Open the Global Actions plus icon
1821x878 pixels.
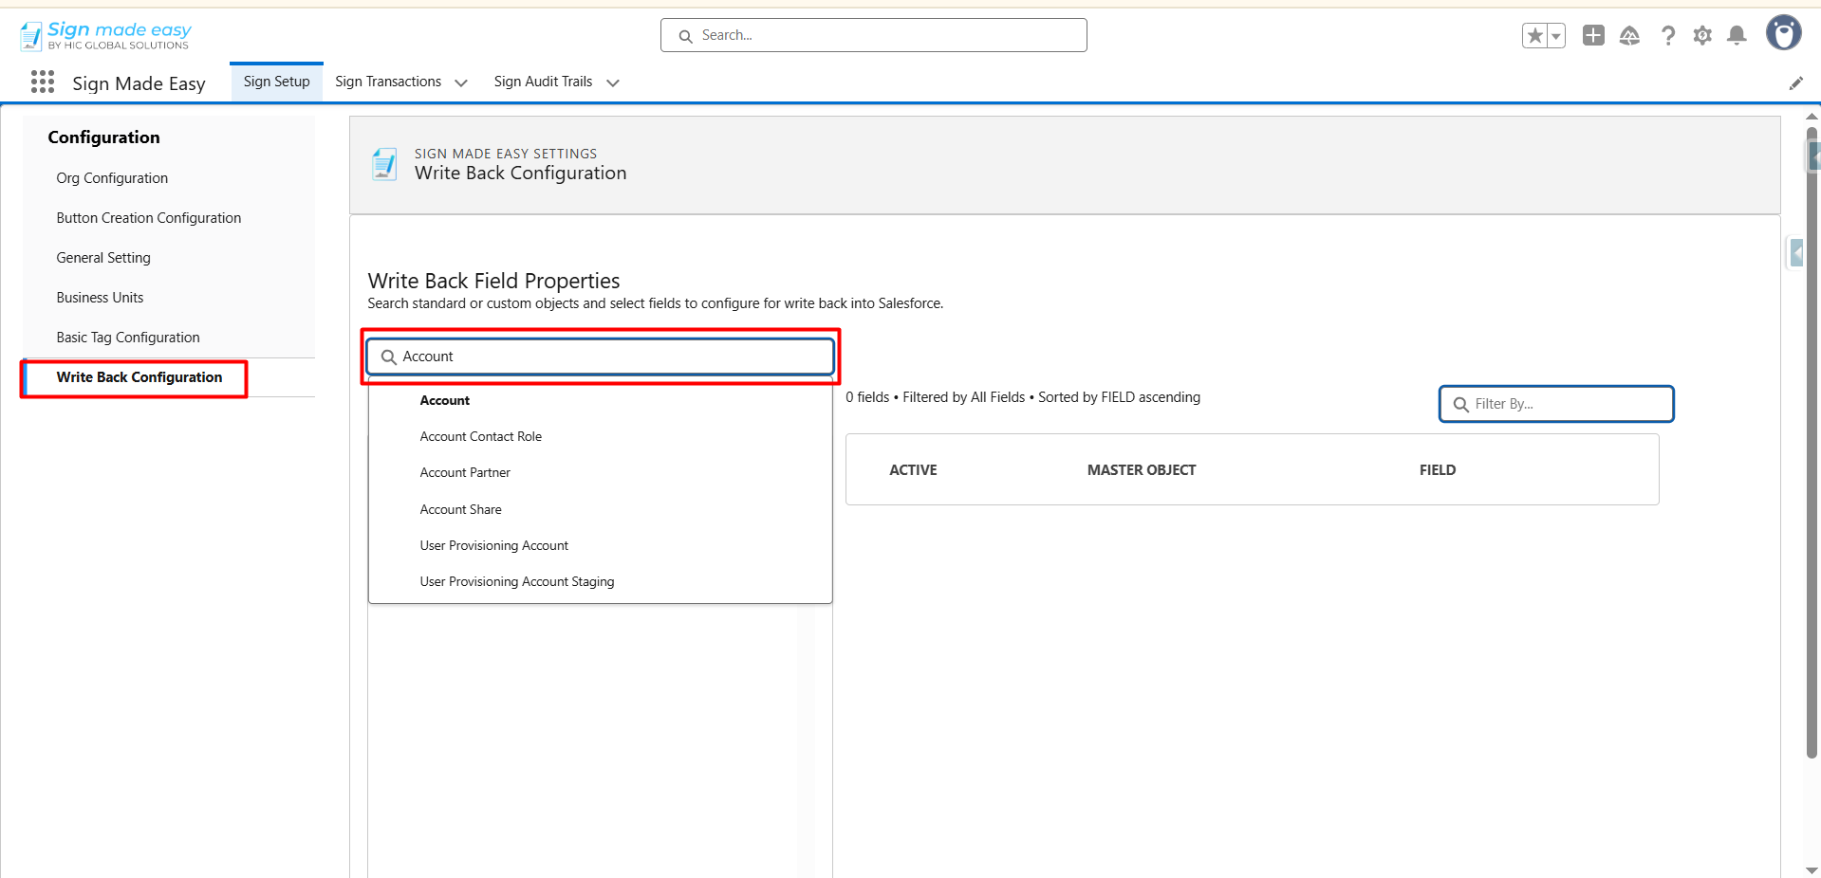[1593, 36]
